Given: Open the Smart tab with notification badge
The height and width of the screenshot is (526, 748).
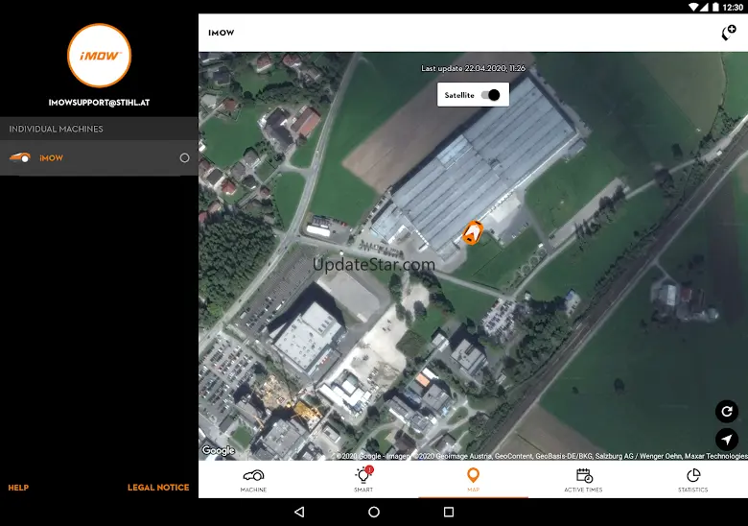Looking at the screenshot, I should point(363,480).
